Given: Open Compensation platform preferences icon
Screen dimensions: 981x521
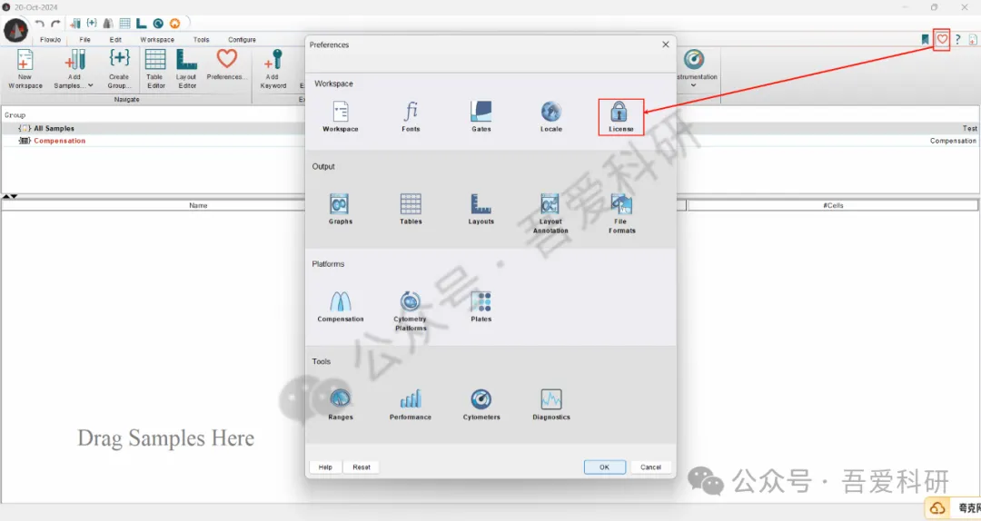Looking at the screenshot, I should [x=341, y=307].
